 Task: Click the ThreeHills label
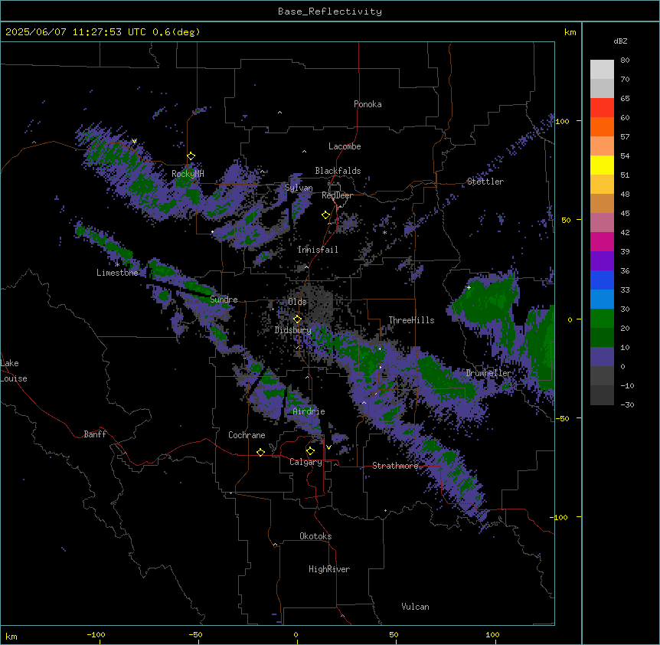click(411, 320)
